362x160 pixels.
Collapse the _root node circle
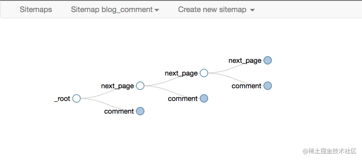pyautogui.click(x=77, y=99)
